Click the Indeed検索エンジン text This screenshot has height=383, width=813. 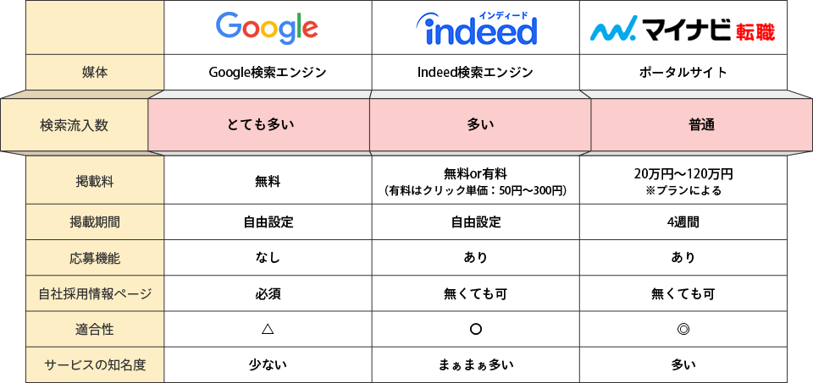click(x=475, y=73)
